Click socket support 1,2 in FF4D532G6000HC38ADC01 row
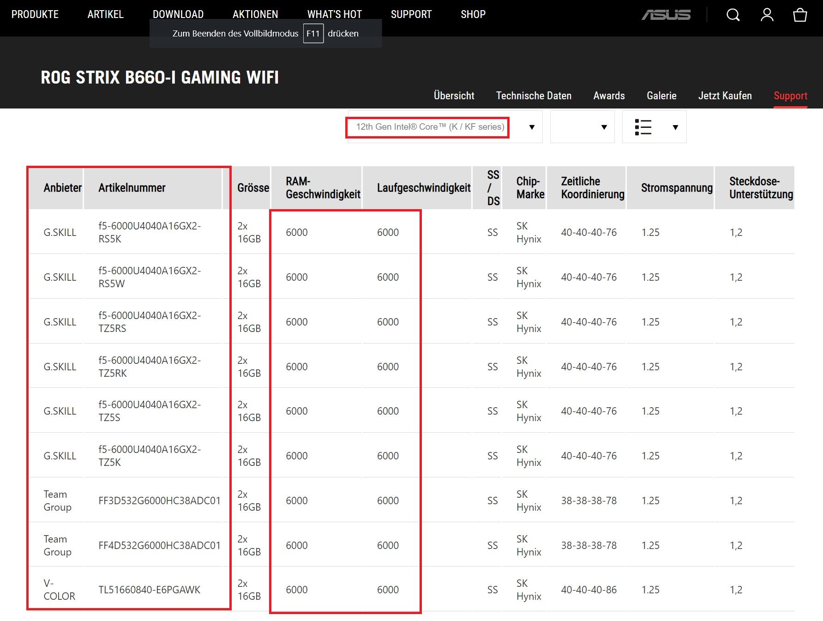 736,545
